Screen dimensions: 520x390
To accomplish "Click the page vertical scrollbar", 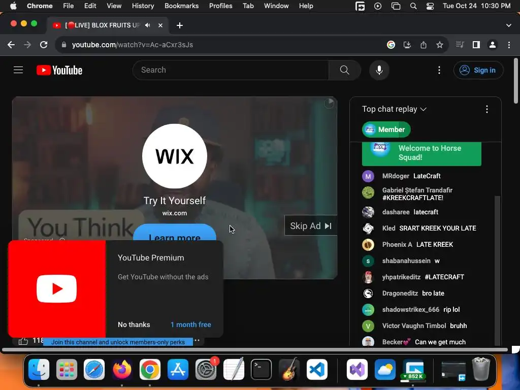I will pyautogui.click(x=516, y=81).
